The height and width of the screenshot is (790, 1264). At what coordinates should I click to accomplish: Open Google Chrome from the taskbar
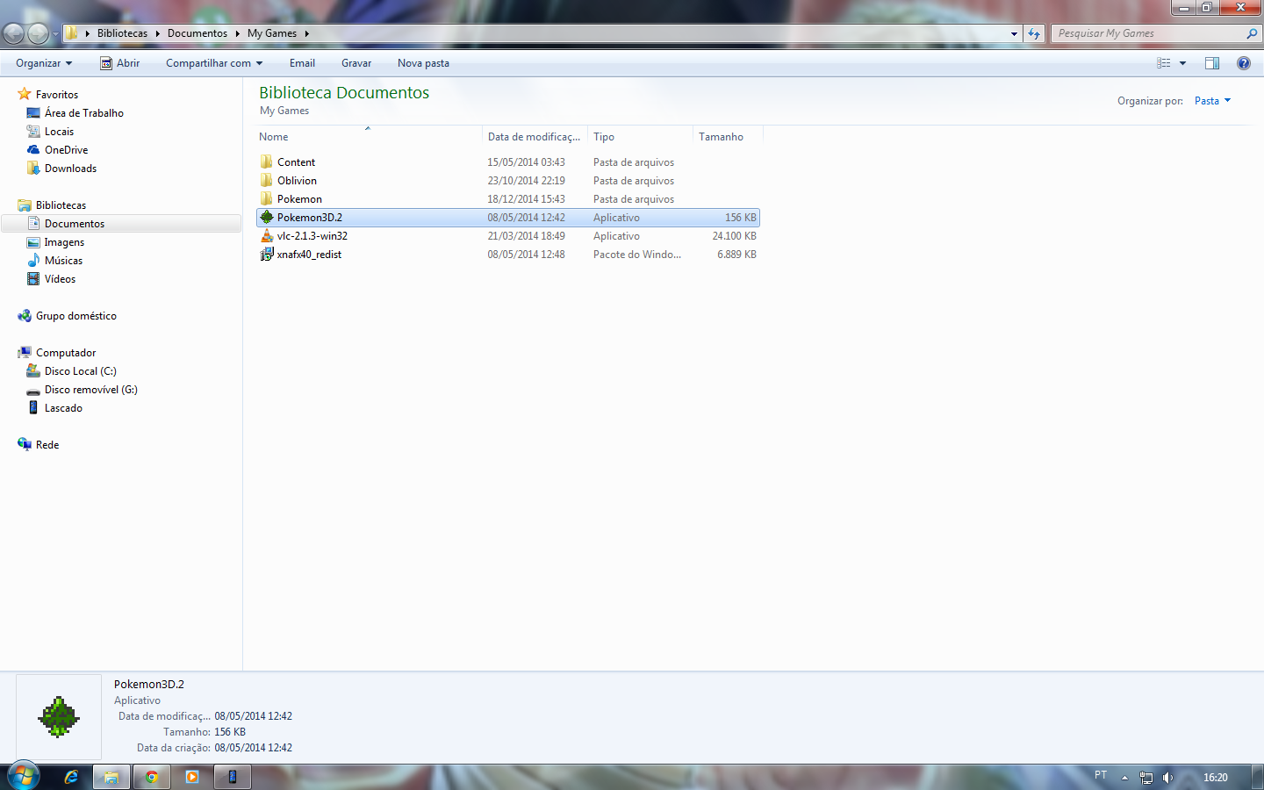151,777
